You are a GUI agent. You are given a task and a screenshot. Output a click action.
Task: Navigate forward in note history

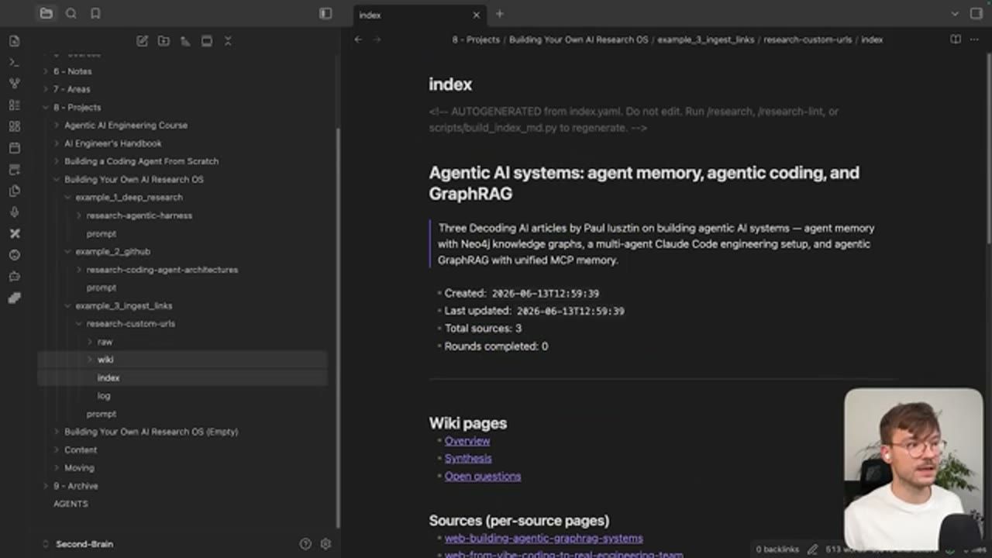pyautogui.click(x=377, y=40)
